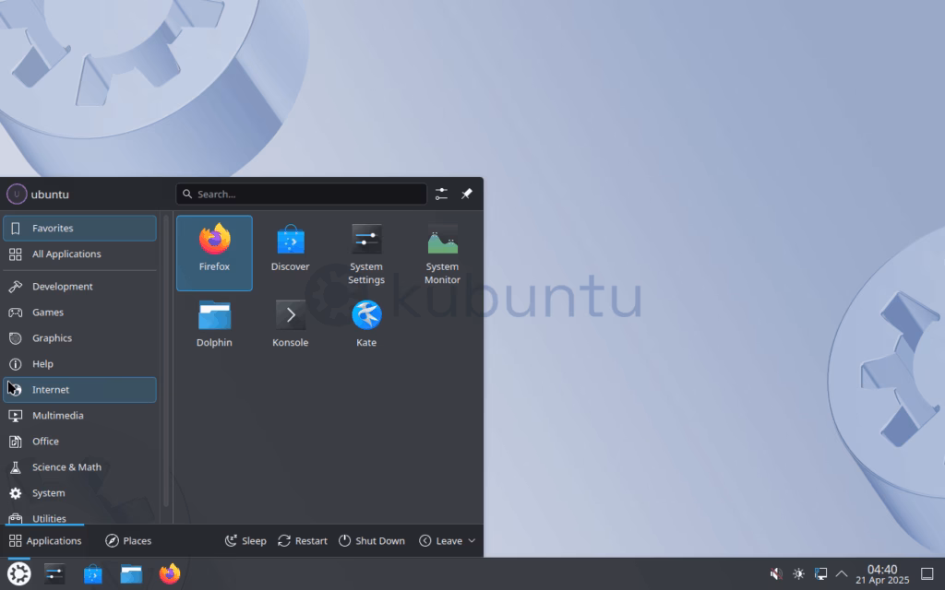Open the System category
The width and height of the screenshot is (945, 590).
click(79, 494)
